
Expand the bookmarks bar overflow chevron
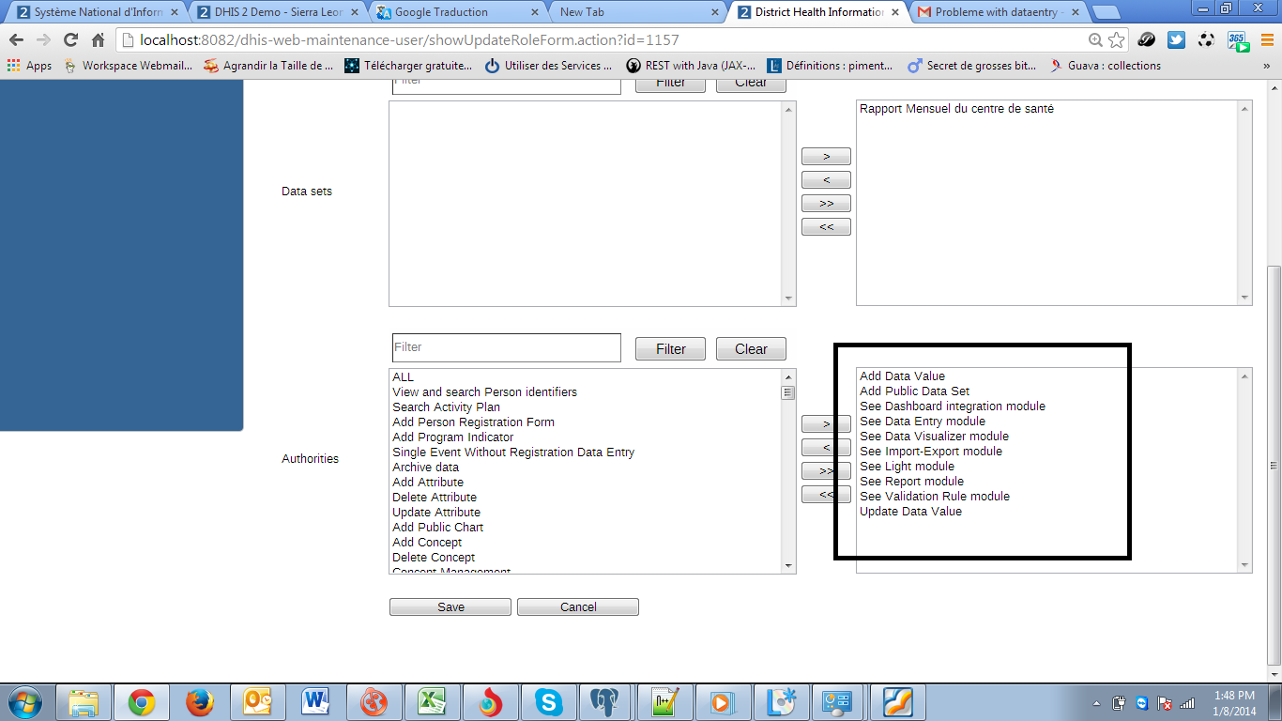coord(1266,66)
